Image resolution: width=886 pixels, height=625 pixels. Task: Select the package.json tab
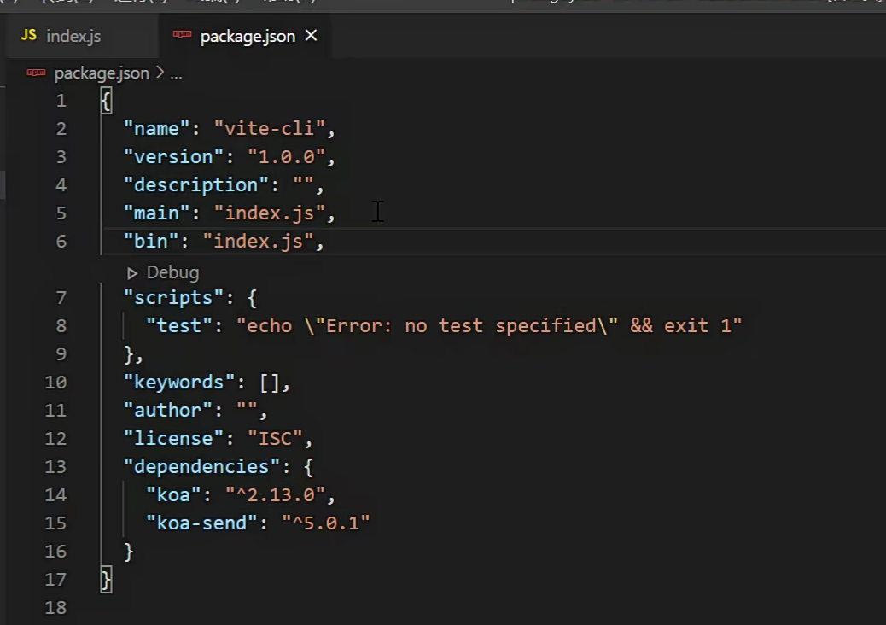[x=247, y=36]
